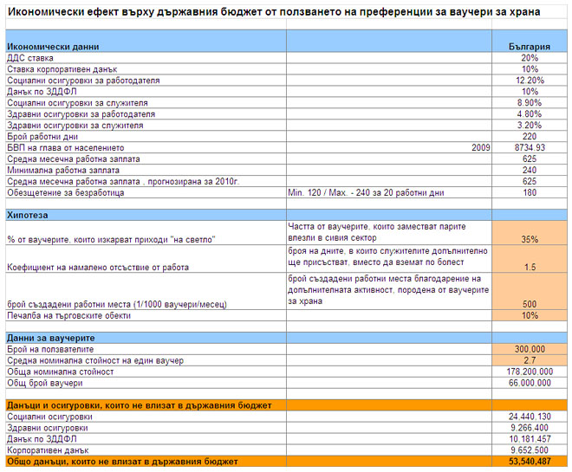Image resolution: width=572 pixels, height=472 pixels.
Task: Click the 9,266,400 value
Action: click(x=530, y=428)
